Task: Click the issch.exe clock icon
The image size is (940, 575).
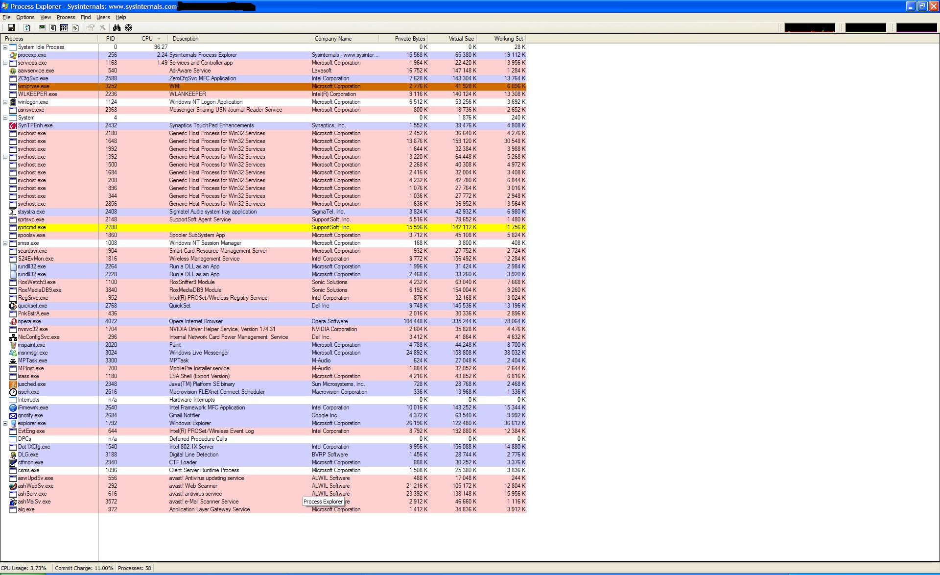Action: tap(13, 392)
